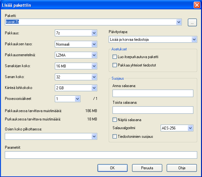Expand the Osien koko pilkottaessa dropdown
202x177 pixels.
tap(51, 136)
